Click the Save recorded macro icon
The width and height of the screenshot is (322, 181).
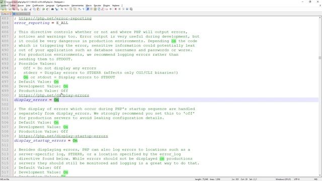131,9
